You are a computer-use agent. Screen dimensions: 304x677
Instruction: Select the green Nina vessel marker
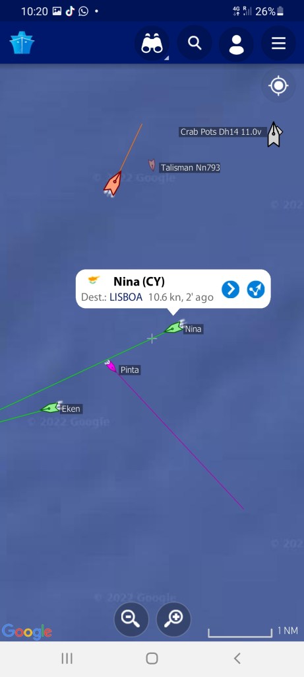(x=174, y=328)
